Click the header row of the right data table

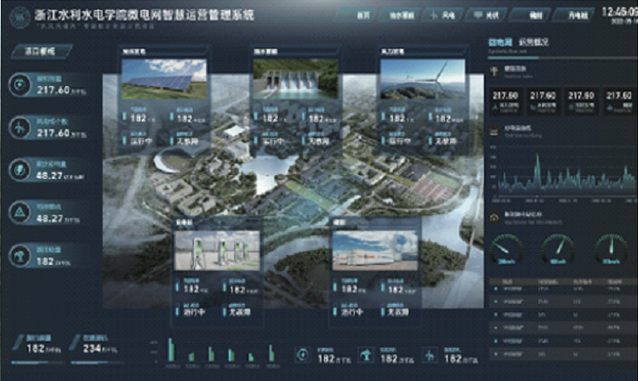pyautogui.click(x=564, y=281)
